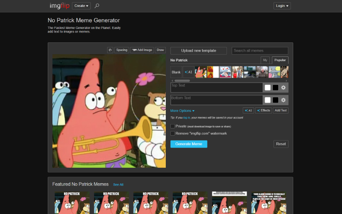Click the Generate Meme button
342x214 pixels.
189,144
